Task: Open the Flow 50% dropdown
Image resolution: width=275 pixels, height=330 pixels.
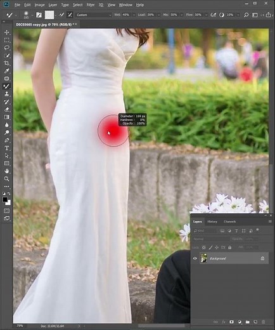Action: (x=206, y=15)
